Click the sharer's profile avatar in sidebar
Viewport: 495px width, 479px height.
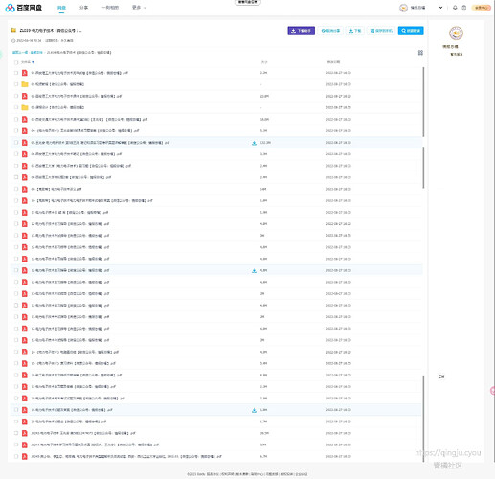tap(456, 34)
